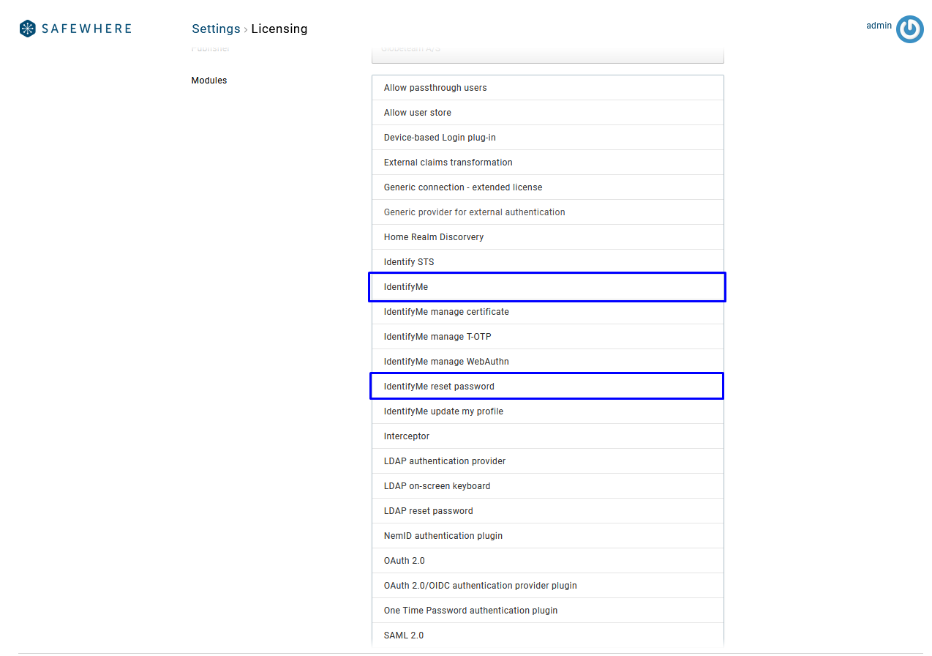Open the Settings breadcrumb link
Screen dimensions: 932x656
coord(216,29)
